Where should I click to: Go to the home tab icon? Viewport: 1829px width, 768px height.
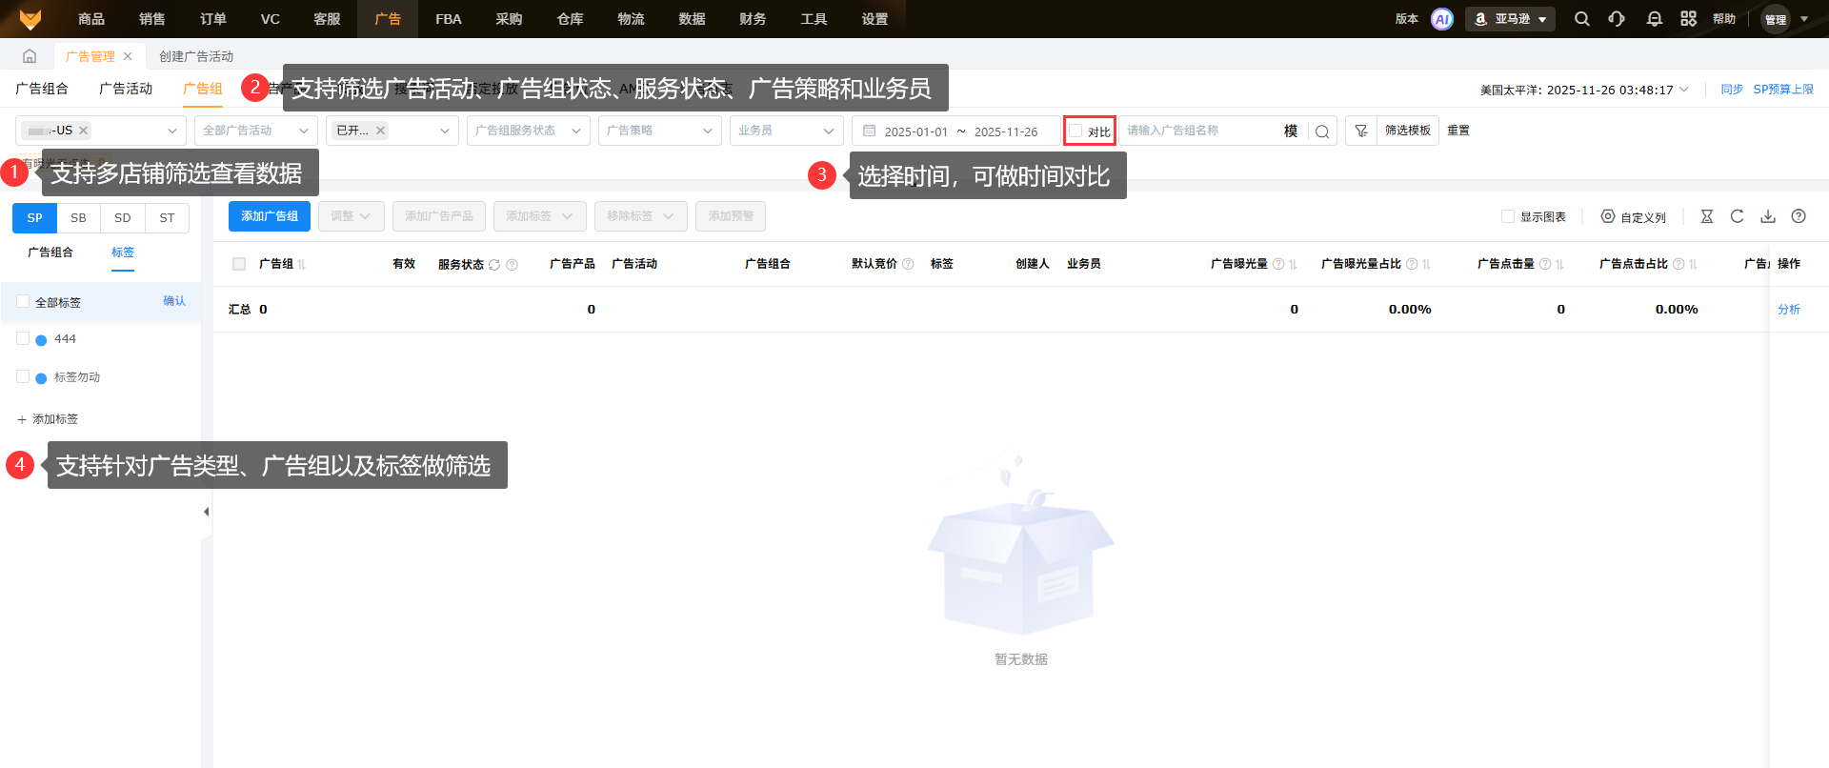pyautogui.click(x=30, y=56)
